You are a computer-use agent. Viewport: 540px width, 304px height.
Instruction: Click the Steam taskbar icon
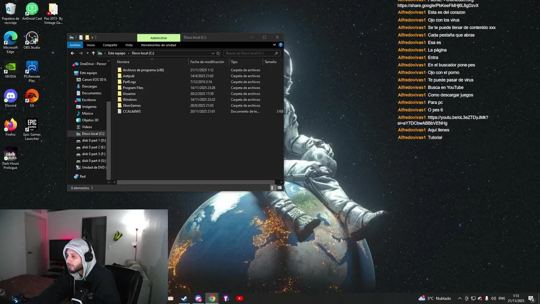click(x=184, y=299)
